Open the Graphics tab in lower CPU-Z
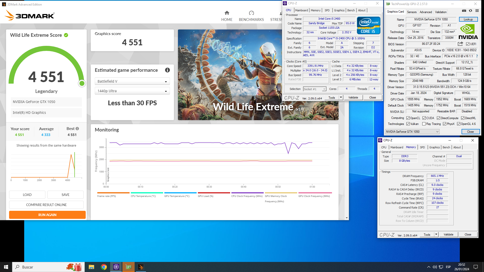Viewport: 484px width, 272px height. tap(434, 147)
